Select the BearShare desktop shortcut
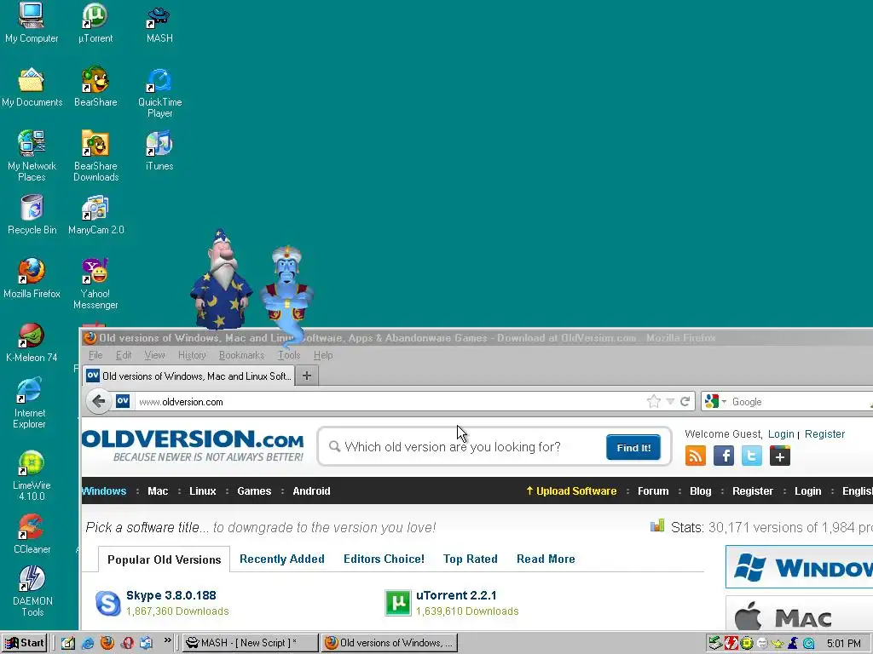The height and width of the screenshot is (654, 873). tap(95, 87)
